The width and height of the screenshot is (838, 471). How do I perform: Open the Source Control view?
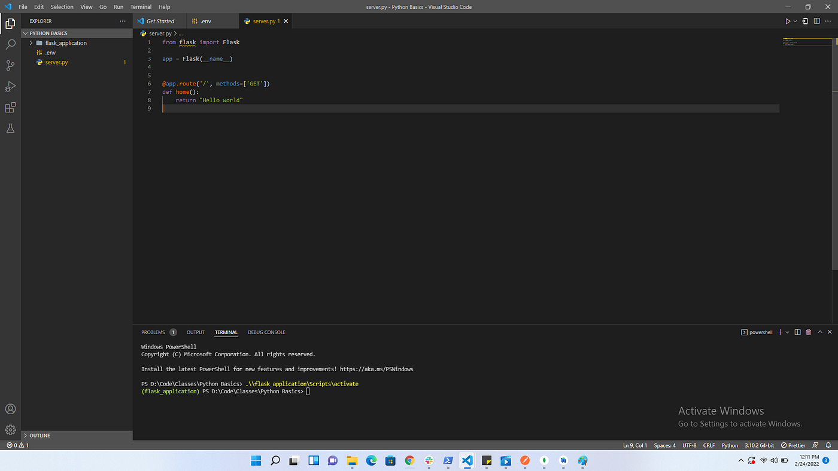coord(10,66)
